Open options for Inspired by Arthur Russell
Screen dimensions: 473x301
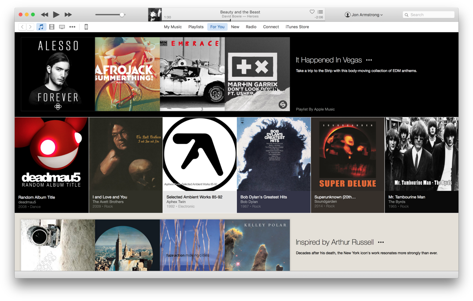pos(381,242)
